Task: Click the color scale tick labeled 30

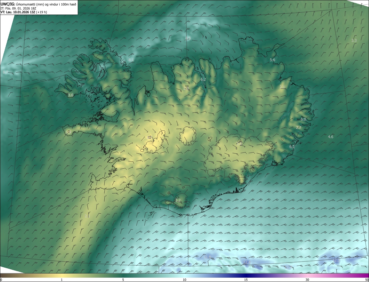Action: (x=307, y=280)
